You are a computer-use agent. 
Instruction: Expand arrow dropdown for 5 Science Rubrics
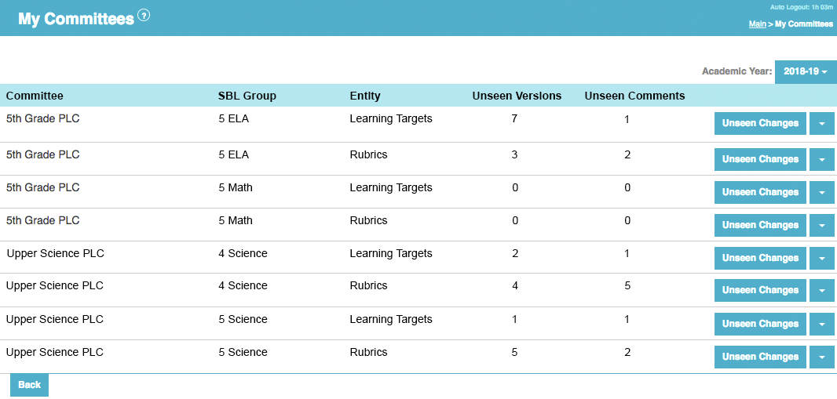[821, 357]
